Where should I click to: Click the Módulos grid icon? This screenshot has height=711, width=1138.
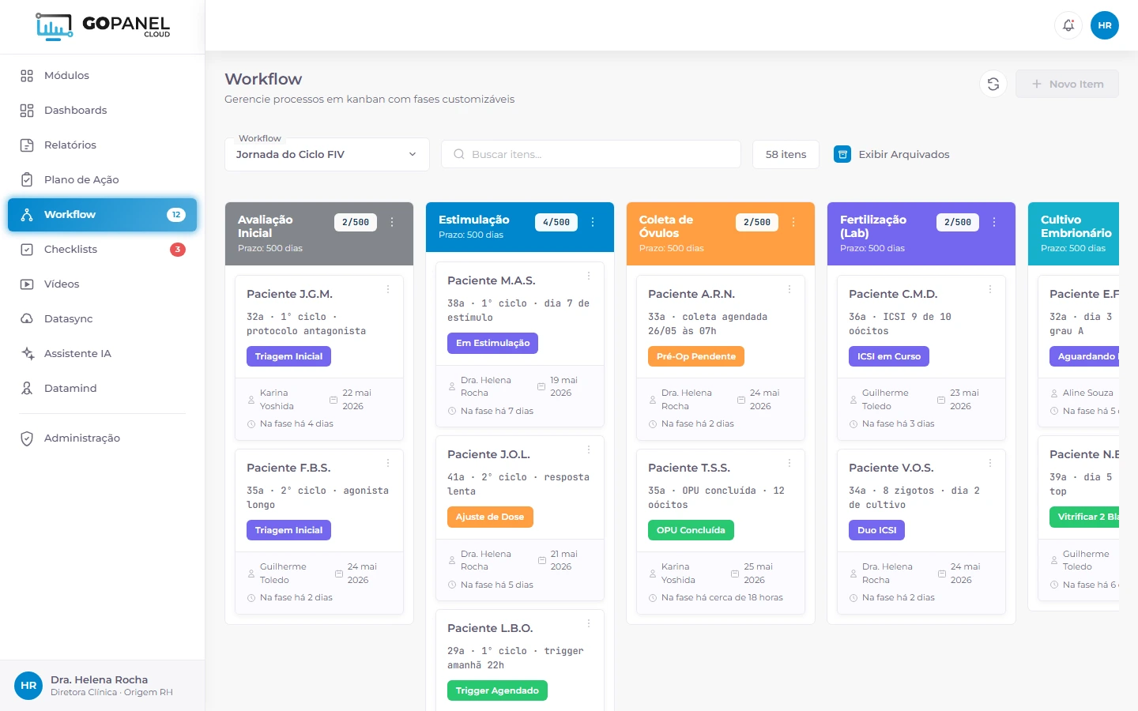(27, 76)
